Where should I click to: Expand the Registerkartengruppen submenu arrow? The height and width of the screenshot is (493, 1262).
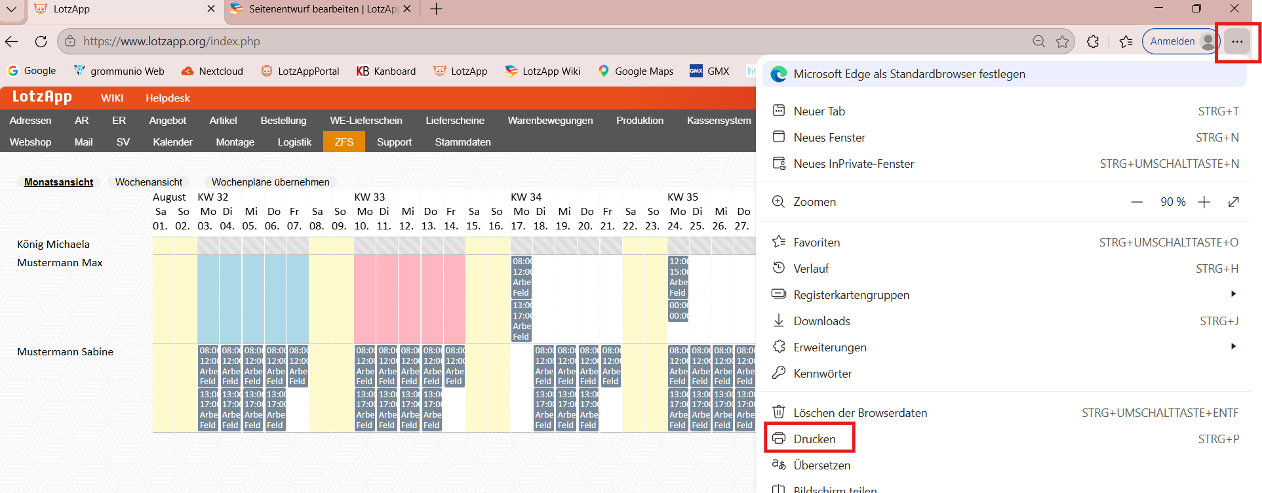point(1233,294)
